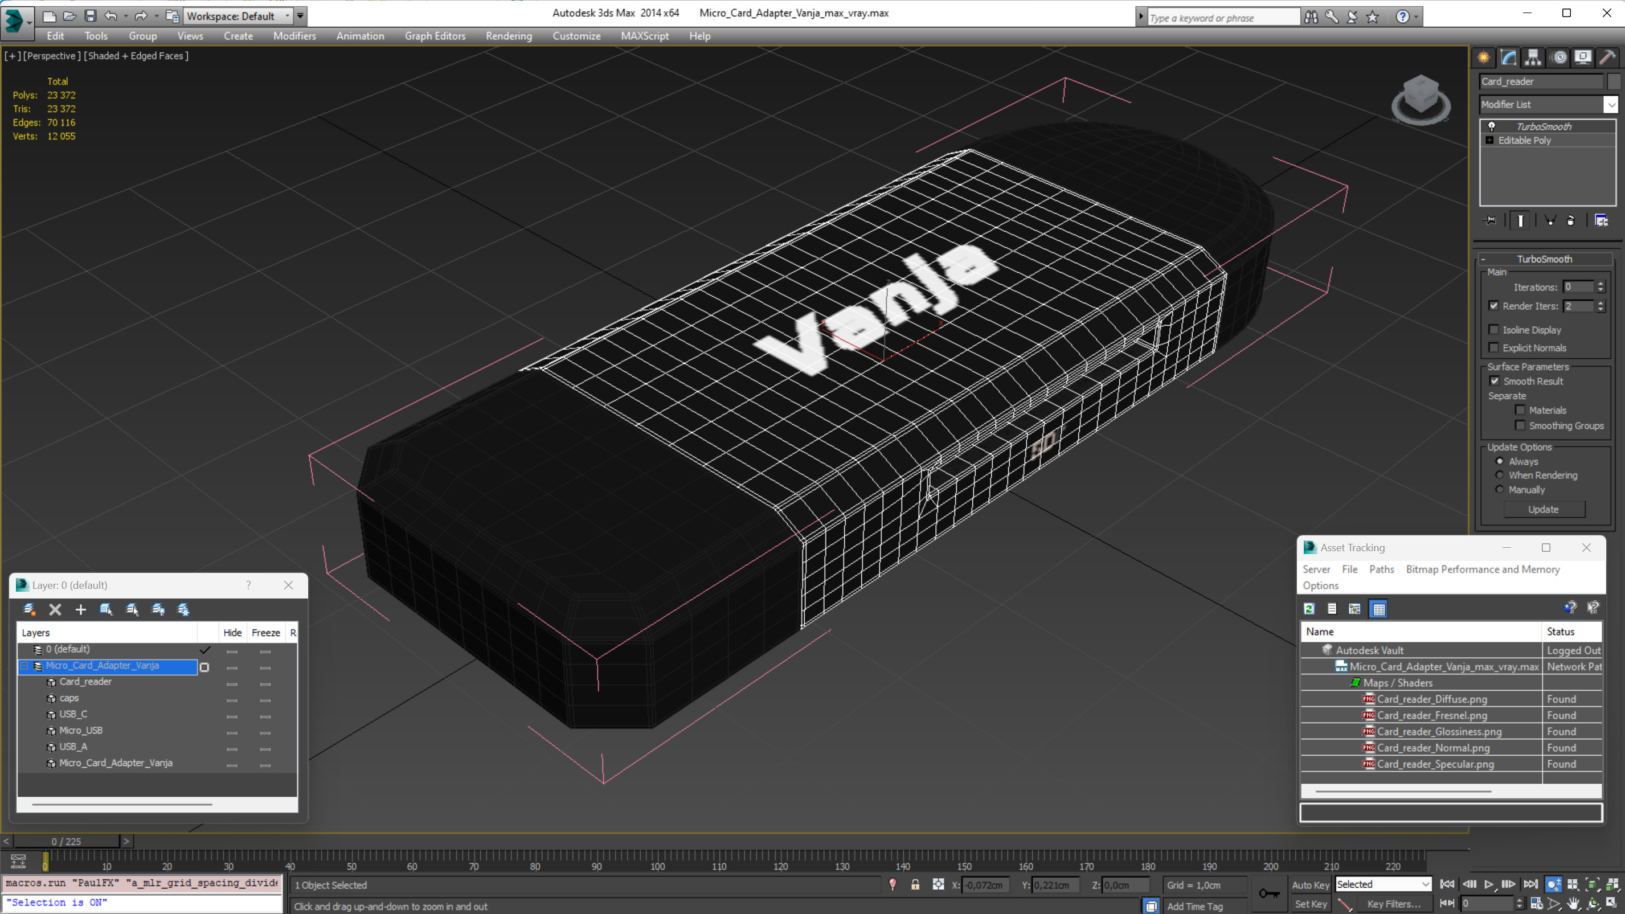Select When Rendering update option

tap(1500, 475)
